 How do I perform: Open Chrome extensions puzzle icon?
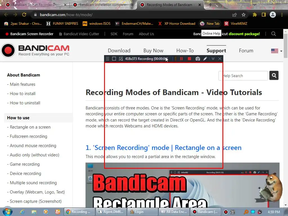[255, 15]
